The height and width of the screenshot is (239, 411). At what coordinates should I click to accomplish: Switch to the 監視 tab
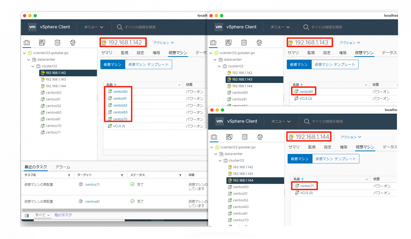coord(124,53)
